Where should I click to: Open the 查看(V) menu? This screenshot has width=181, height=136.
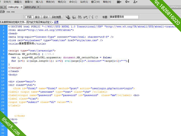tap(29, 2)
